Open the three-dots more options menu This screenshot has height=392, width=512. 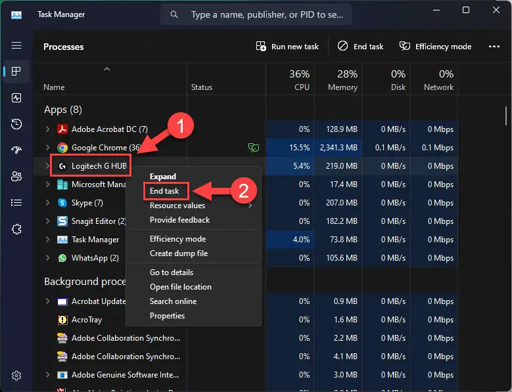click(x=494, y=47)
